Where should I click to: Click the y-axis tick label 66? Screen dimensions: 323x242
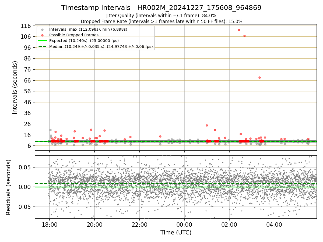27,80
